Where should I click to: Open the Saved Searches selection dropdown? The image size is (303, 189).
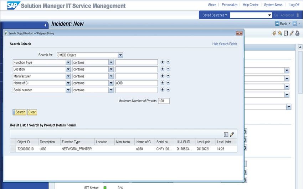pyautogui.click(x=269, y=15)
